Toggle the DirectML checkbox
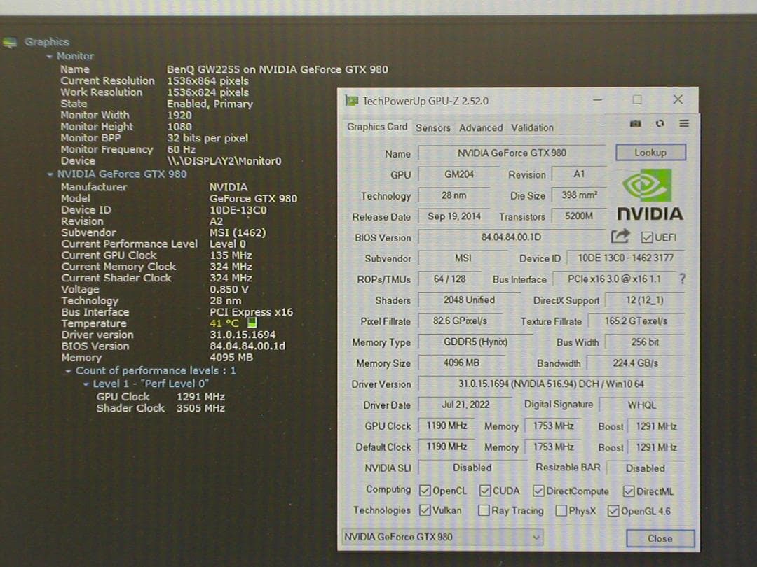Screen dimensions: 757x567 (x=629, y=491)
